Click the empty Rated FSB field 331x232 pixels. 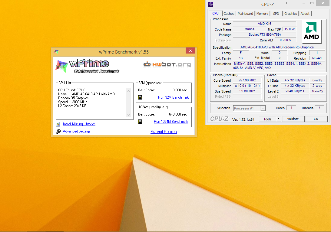pos(247,96)
